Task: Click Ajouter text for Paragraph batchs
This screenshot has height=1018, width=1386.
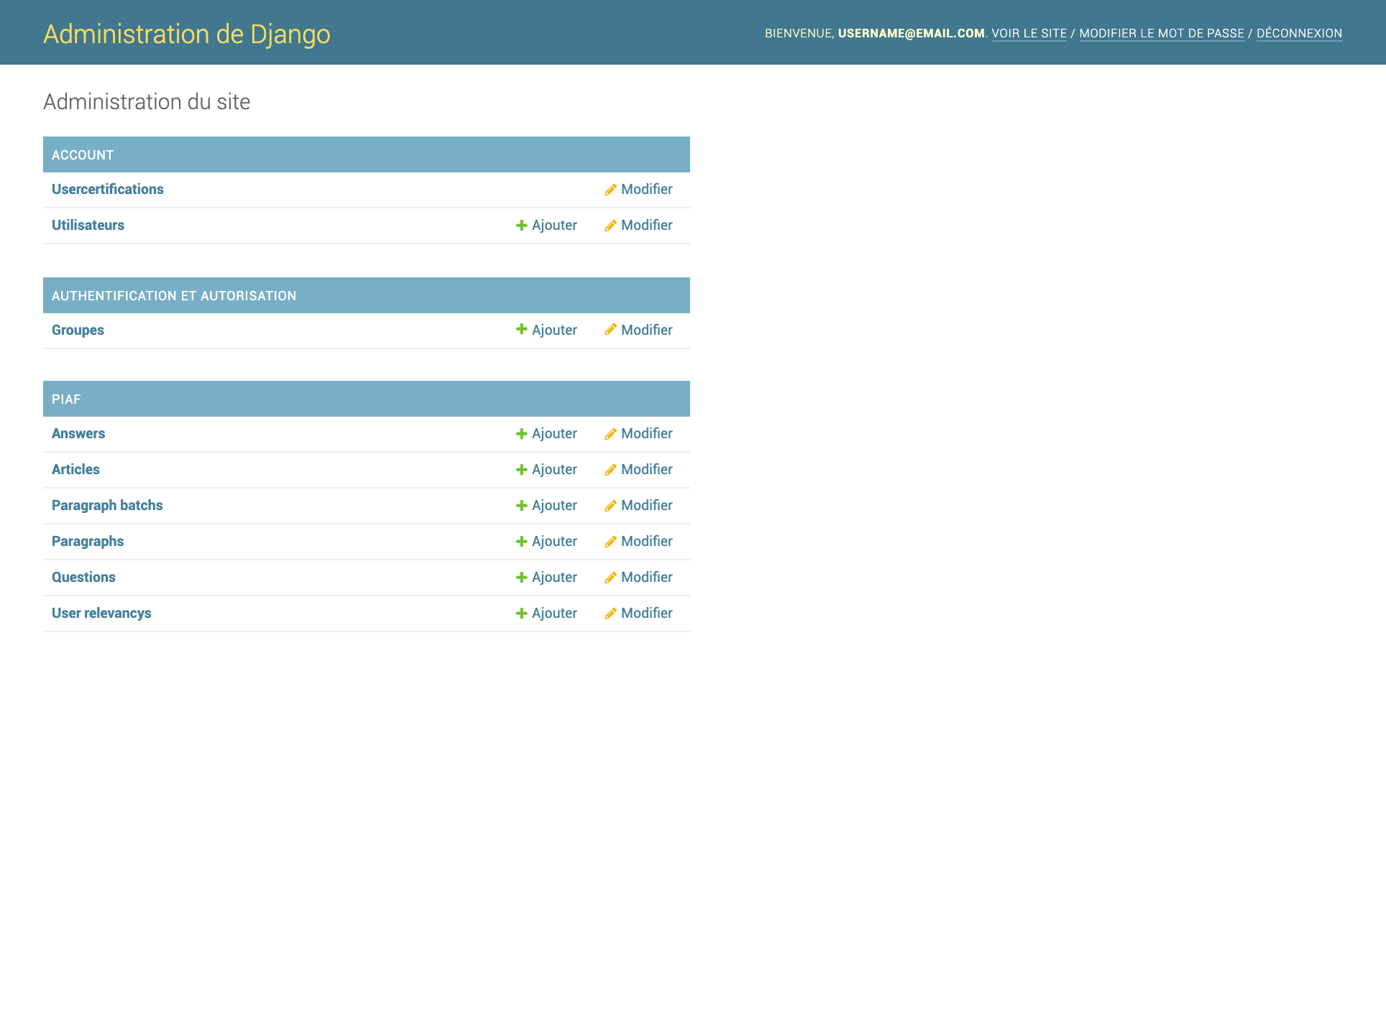Action: click(554, 506)
